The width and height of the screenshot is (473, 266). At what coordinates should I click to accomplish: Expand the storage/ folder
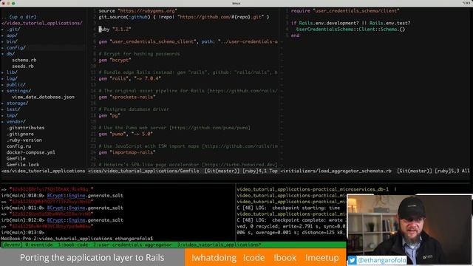tap(17, 103)
